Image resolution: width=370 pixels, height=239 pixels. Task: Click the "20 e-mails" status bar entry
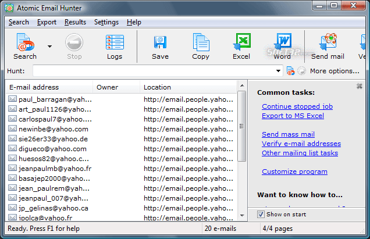tap(220, 229)
